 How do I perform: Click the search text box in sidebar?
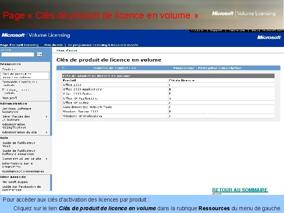point(18,54)
